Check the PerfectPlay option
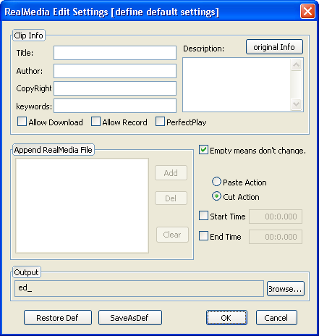319x336 pixels. (160, 122)
